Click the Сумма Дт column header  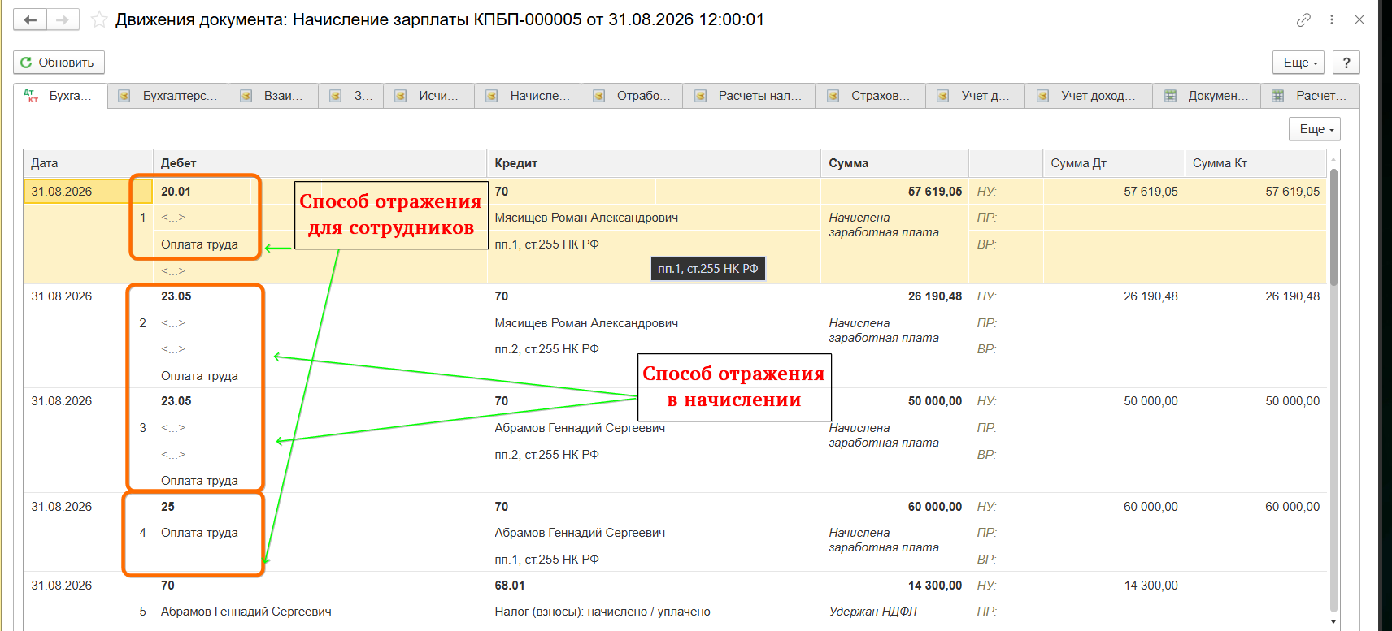[x=1113, y=163]
